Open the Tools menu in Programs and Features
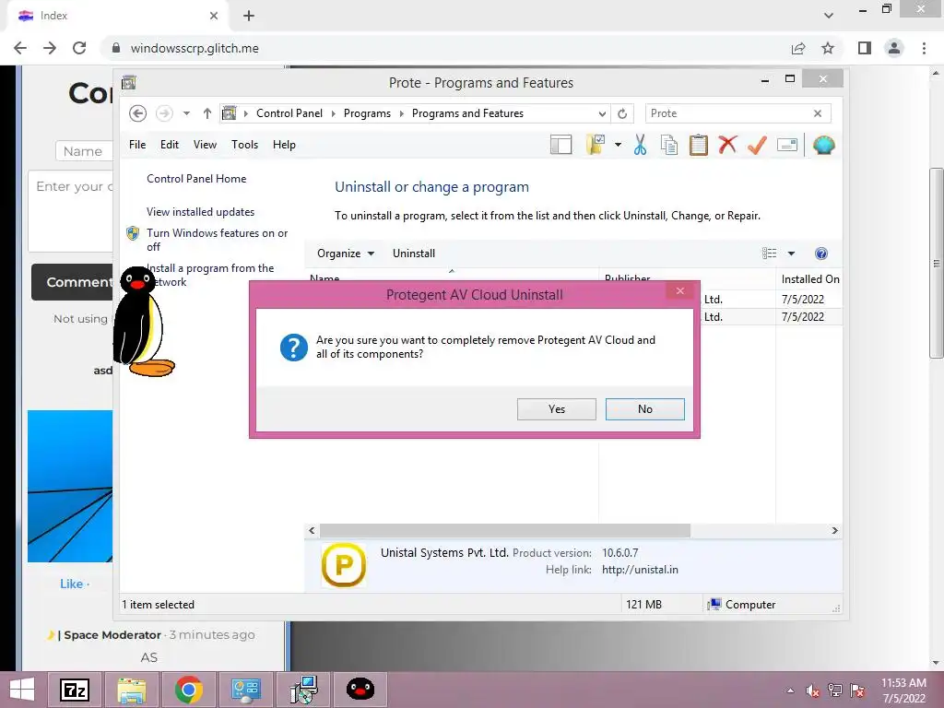Screen dimensions: 944x708 tap(244, 145)
